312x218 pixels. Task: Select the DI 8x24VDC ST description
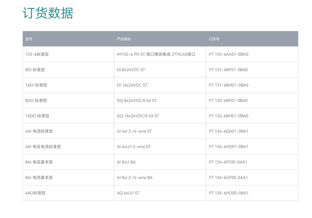(x=131, y=70)
